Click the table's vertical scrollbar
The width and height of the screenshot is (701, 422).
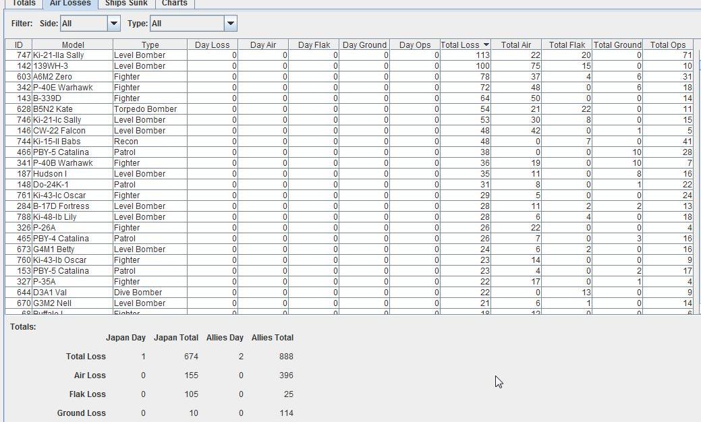[698, 179]
